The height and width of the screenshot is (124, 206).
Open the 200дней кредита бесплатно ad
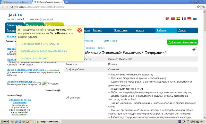(x=20, y=101)
